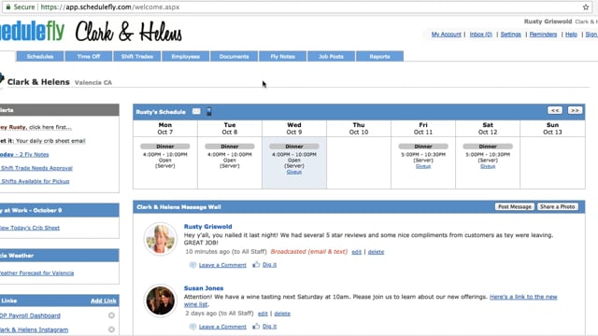Click the secure padlock icon in address bar
Screen dimensions: 598x336
point(8,7)
